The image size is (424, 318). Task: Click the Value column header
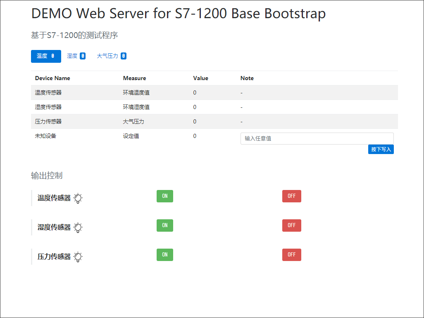point(201,78)
